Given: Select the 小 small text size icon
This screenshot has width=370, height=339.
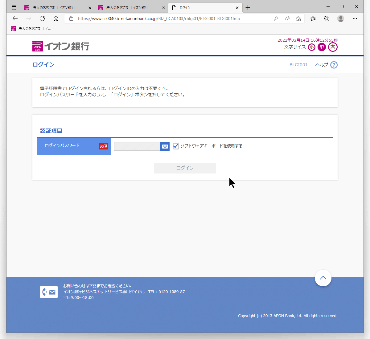Looking at the screenshot, I should (x=311, y=47).
